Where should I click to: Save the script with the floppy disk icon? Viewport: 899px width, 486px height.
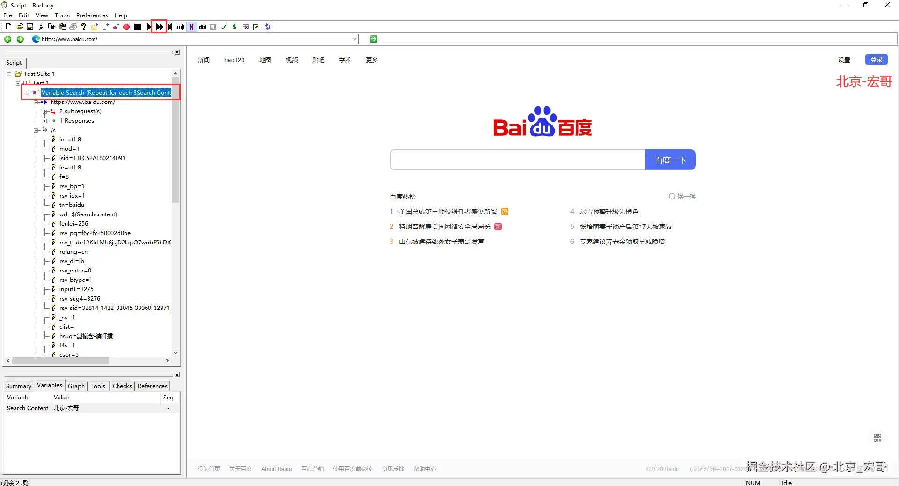click(x=30, y=27)
